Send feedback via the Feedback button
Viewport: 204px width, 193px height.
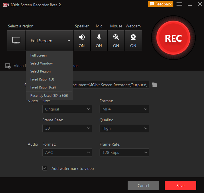(x=161, y=4)
